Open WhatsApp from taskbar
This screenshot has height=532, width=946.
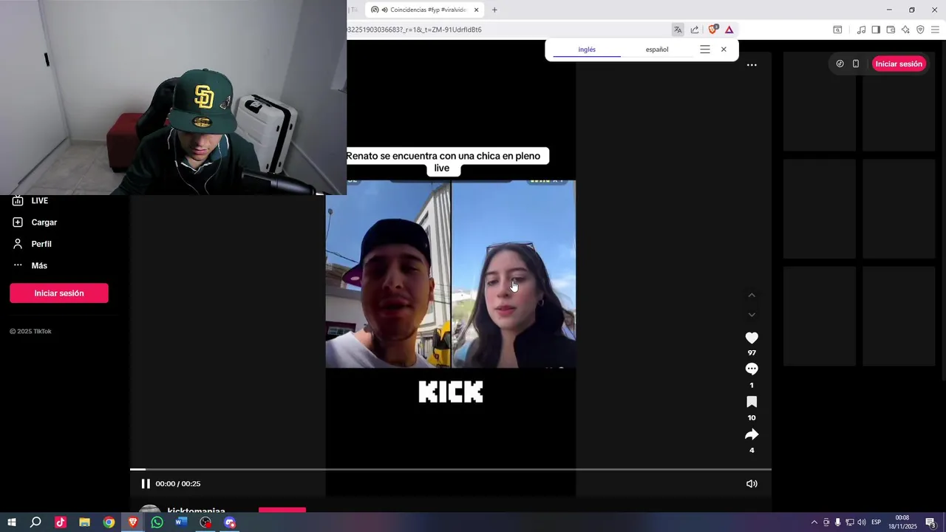point(157,522)
